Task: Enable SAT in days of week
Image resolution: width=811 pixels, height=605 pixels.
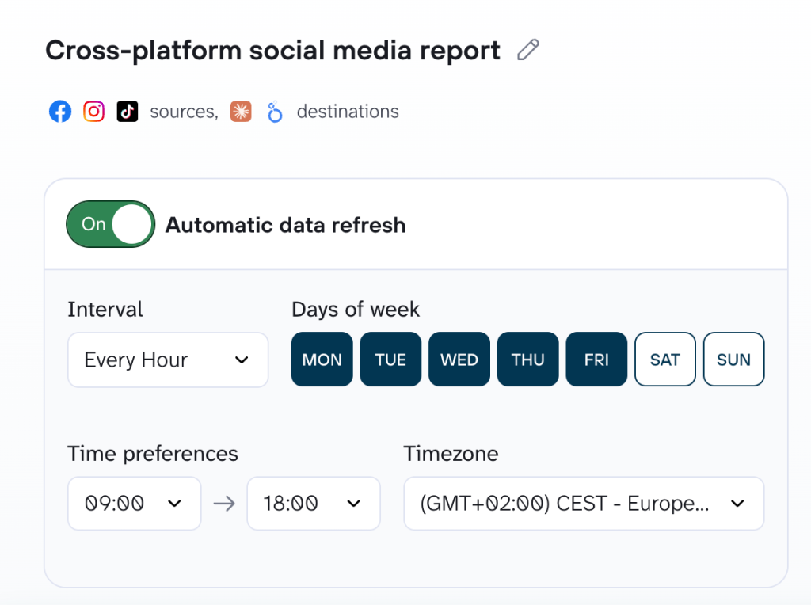Action: click(x=665, y=360)
